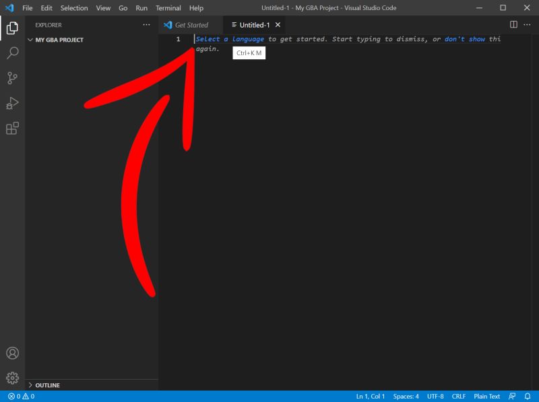Open the Run and Debug view
Viewport: 539px width, 402px height.
[x=11, y=103]
